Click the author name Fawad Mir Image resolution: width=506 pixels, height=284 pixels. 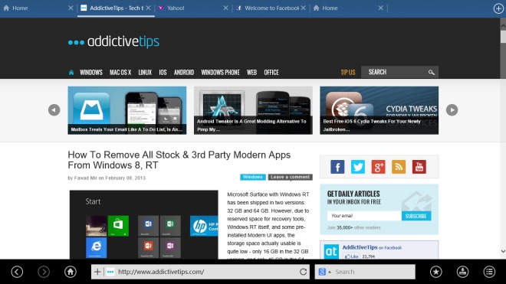86,178
